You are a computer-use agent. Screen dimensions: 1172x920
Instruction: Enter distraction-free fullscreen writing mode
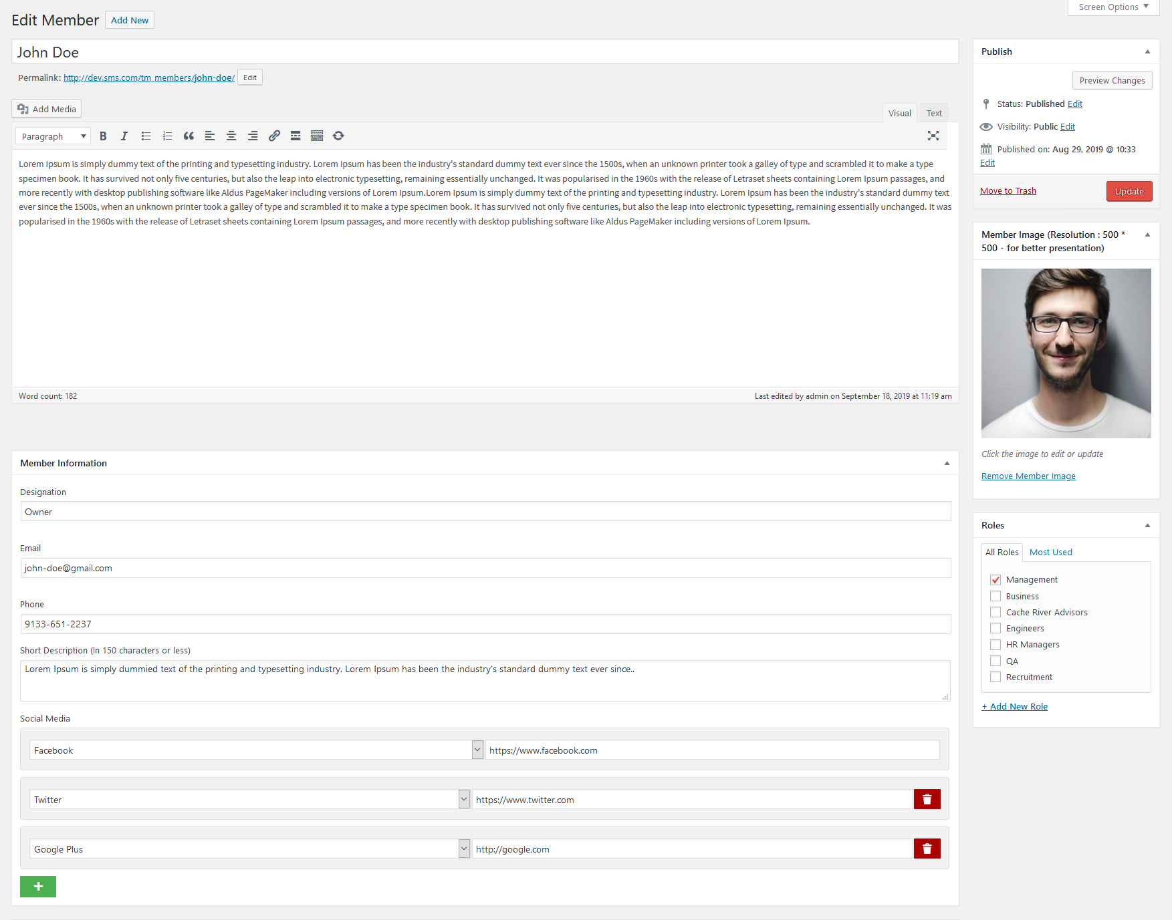933,136
